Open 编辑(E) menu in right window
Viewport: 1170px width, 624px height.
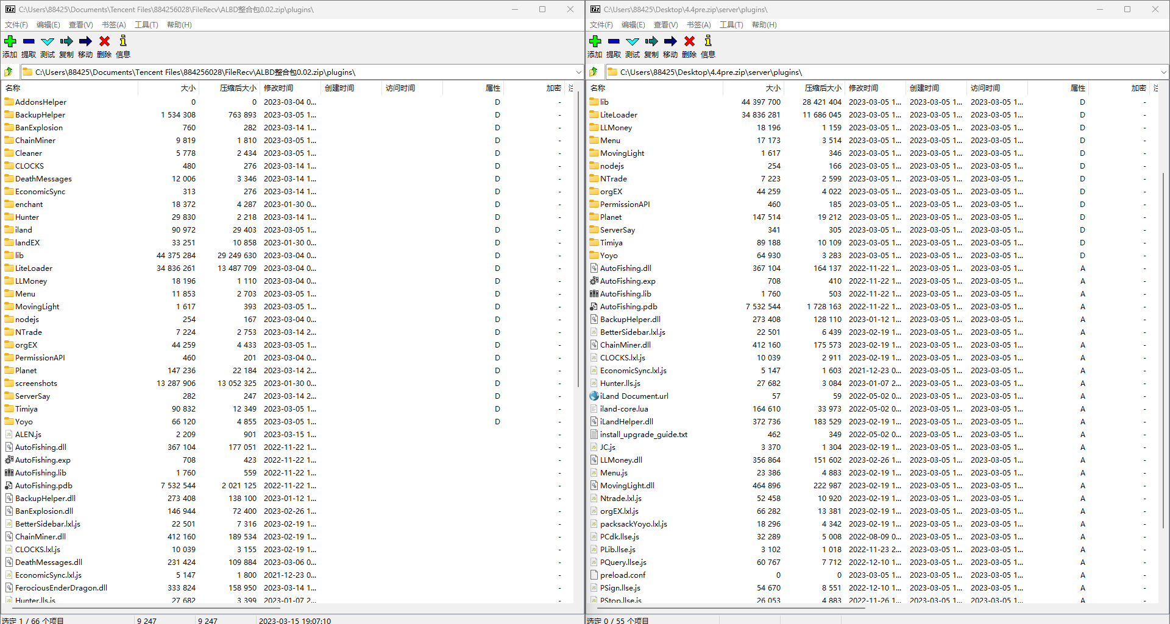coord(633,25)
